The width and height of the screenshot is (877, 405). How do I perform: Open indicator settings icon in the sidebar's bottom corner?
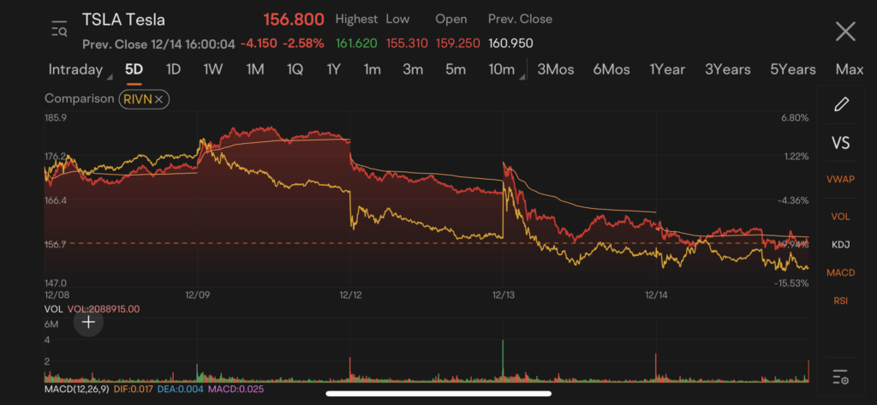pyautogui.click(x=841, y=377)
